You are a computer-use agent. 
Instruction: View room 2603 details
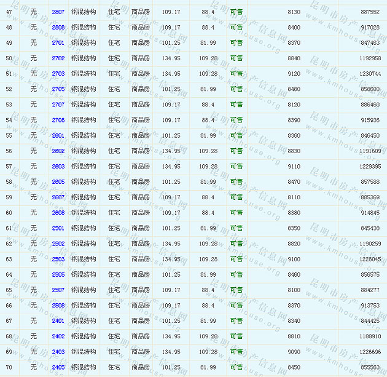[58, 167]
